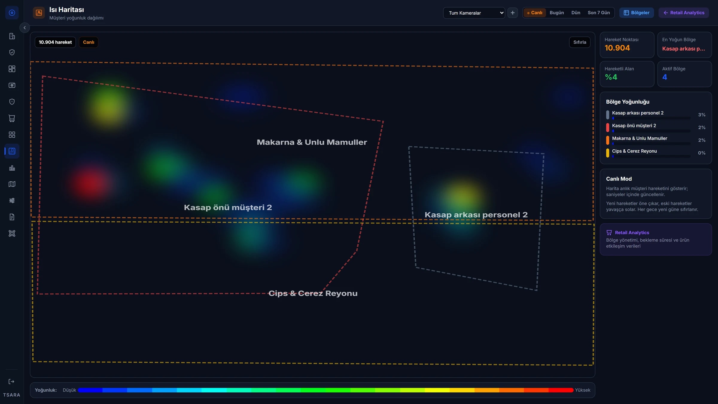Open the four-square grid sidebar icon

pos(12,135)
